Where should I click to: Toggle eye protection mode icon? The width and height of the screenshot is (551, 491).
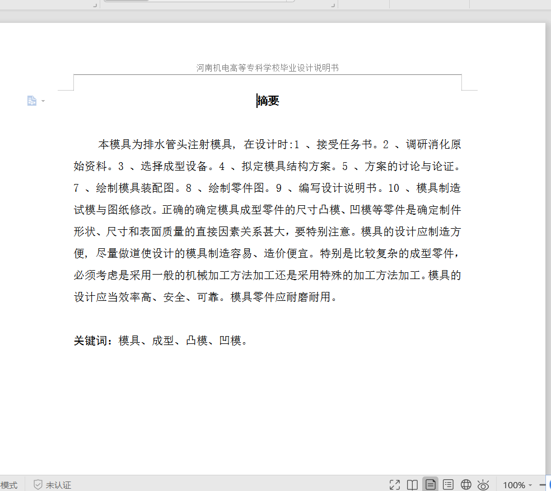coord(483,485)
